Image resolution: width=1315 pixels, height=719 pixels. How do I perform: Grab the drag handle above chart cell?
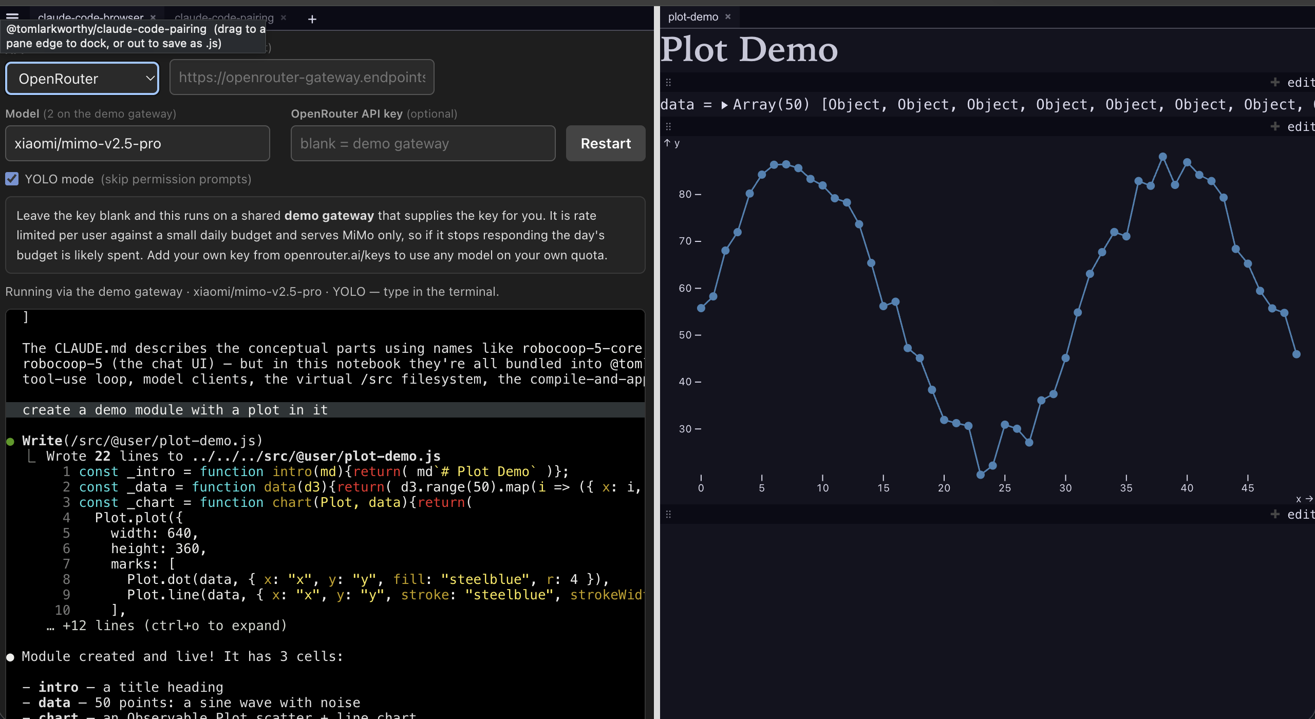[668, 126]
